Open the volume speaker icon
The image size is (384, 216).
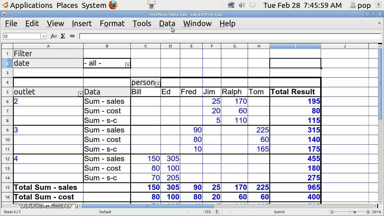tap(242, 5)
